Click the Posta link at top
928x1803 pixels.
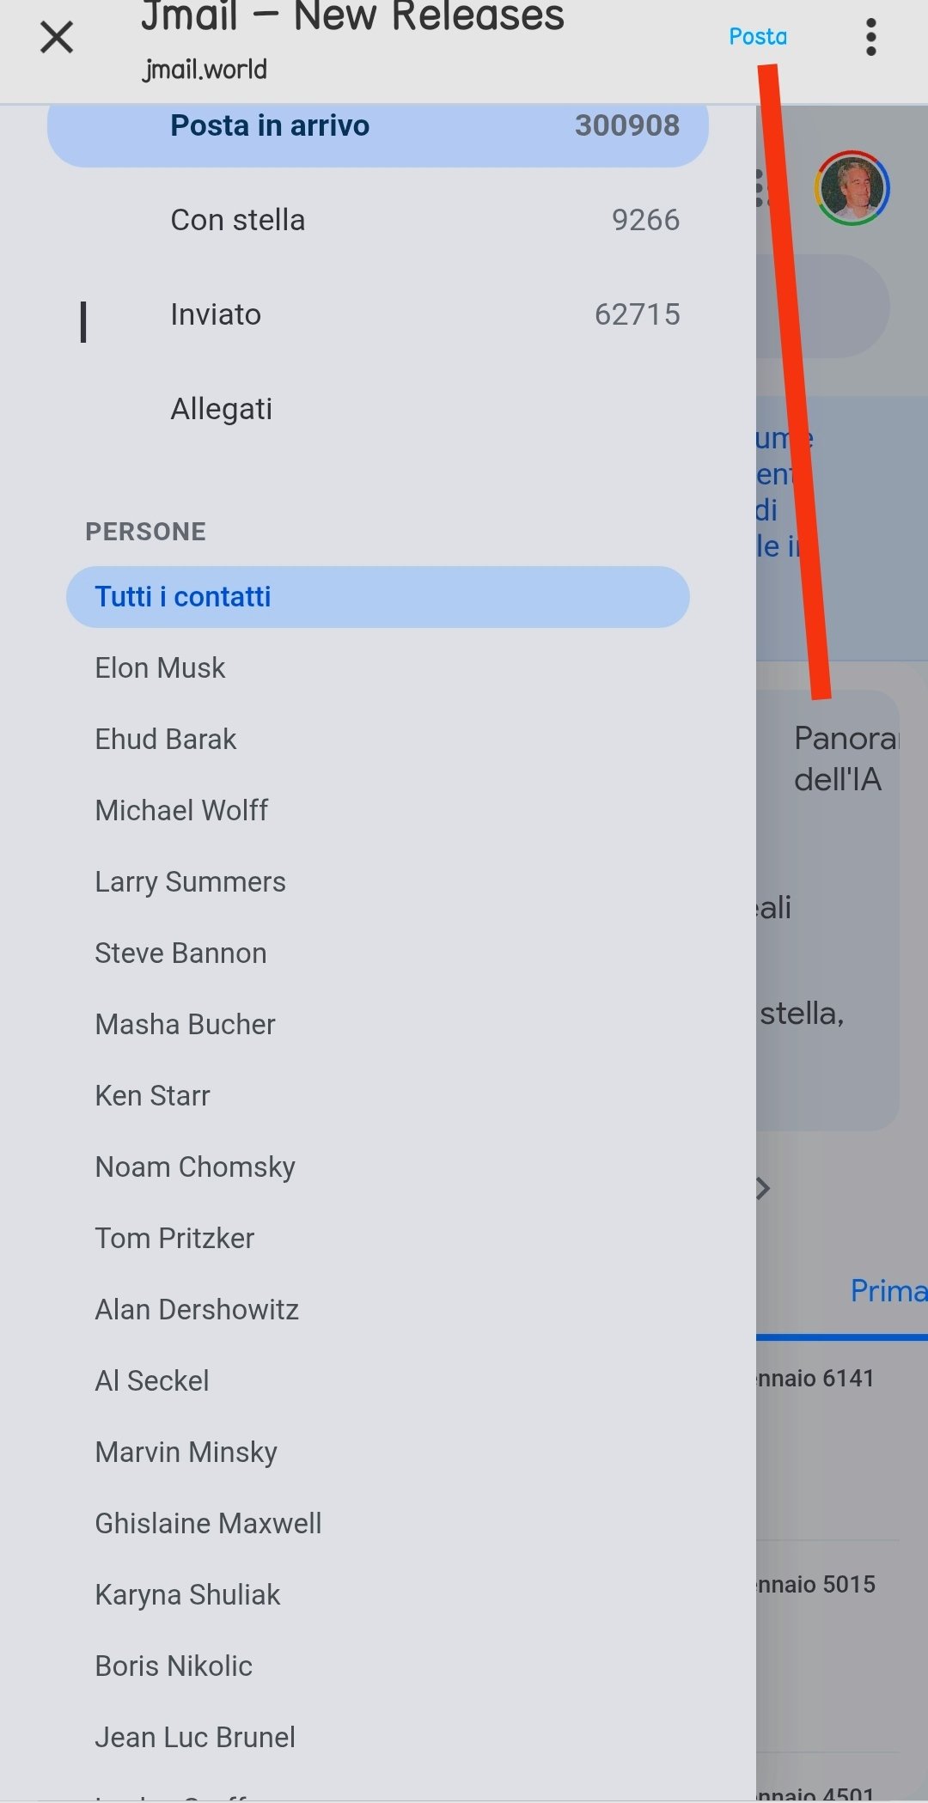[x=757, y=37]
